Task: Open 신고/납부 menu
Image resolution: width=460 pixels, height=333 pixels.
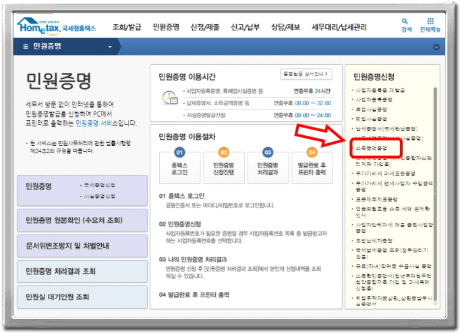Action: [x=246, y=27]
